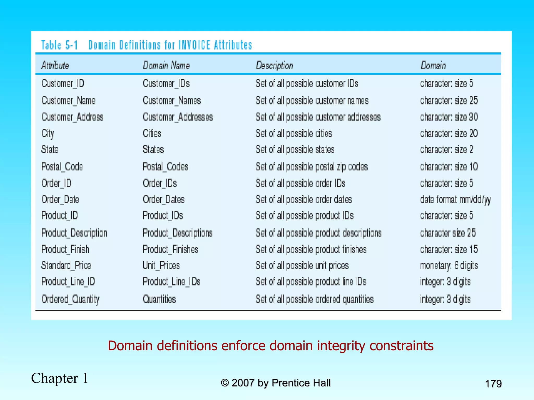Click caption 'Domain definitions enforce domain integrity constraints'
This screenshot has width=534, height=400.
(271, 346)
